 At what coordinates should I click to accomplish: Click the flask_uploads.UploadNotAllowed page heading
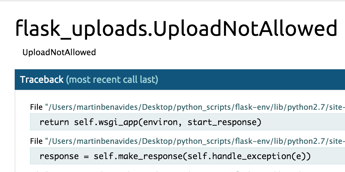tap(176, 28)
